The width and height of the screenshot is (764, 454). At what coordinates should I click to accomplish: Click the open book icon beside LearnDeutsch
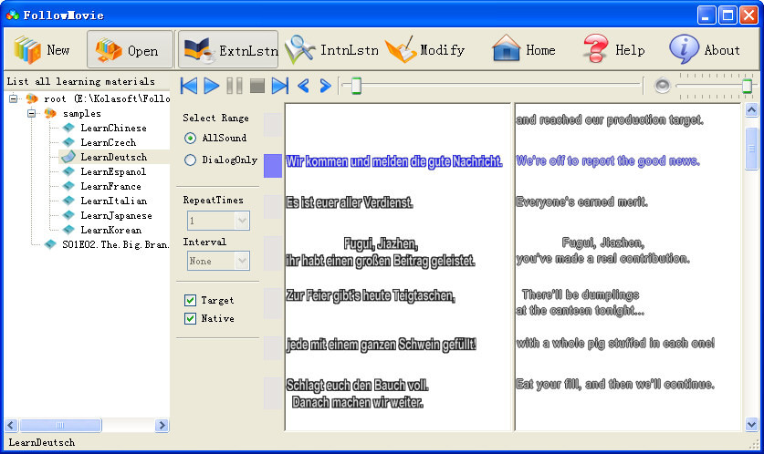(68, 157)
